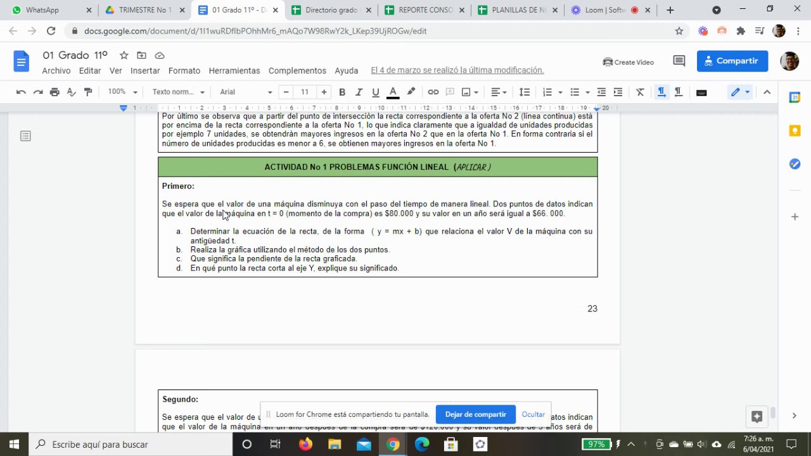Image resolution: width=811 pixels, height=456 pixels.
Task: Open the last modification history link
Action: pos(457,70)
